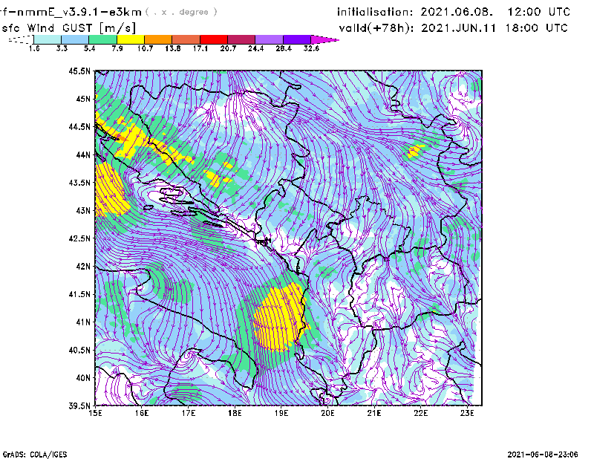Click the legend value 1.6
The height and width of the screenshot is (459, 594).
[x=34, y=48]
